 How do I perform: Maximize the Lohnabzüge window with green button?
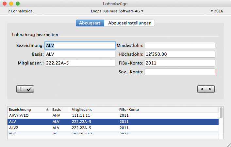click(x=18, y=4)
